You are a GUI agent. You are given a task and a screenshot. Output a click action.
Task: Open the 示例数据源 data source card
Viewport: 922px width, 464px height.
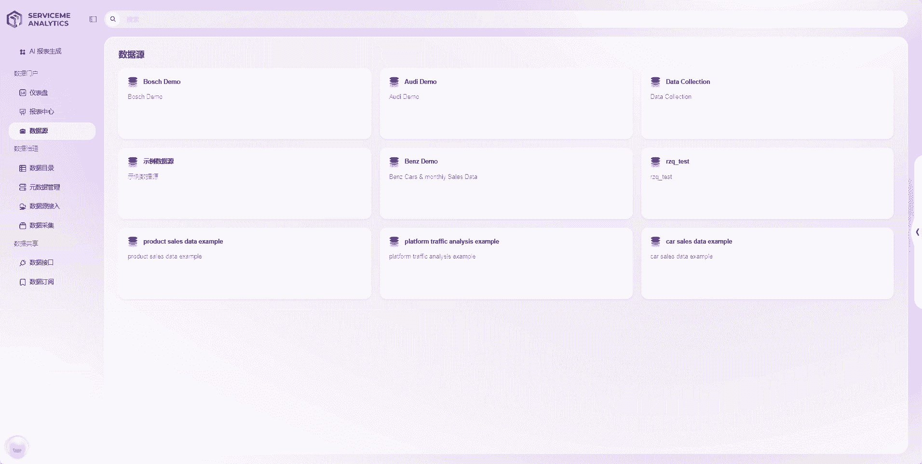244,183
